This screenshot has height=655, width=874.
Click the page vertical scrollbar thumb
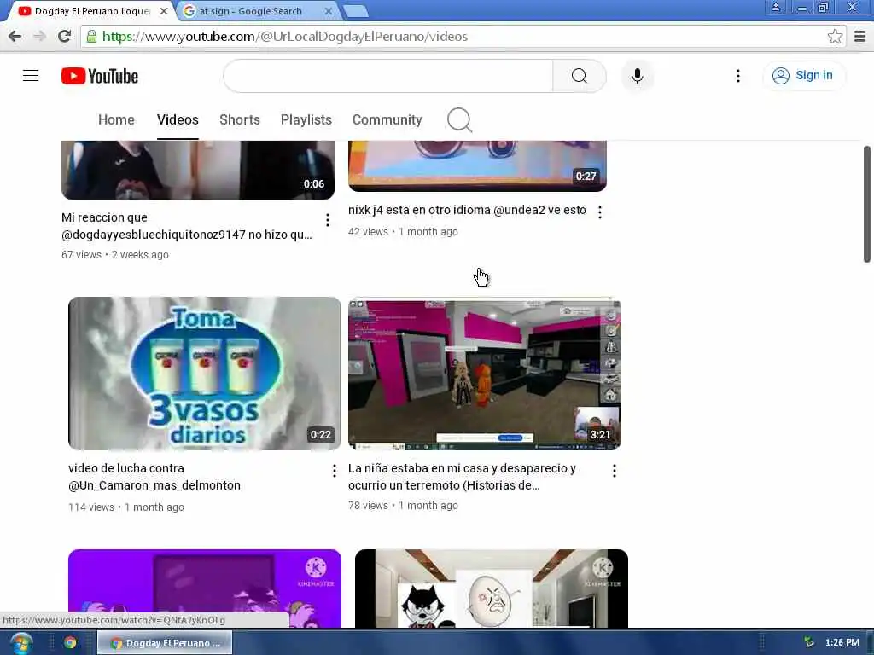[x=867, y=204]
